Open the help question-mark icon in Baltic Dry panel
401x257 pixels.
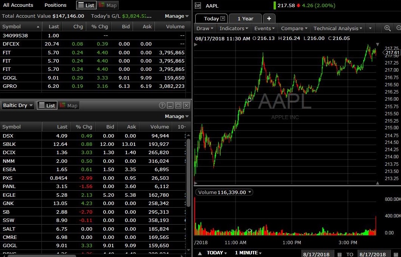click(x=162, y=106)
